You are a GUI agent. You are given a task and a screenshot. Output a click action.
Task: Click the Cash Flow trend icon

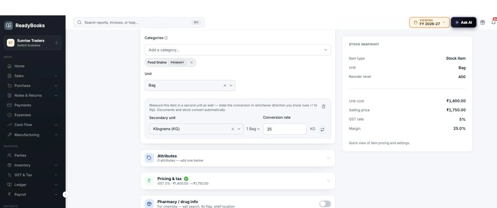pos(9,125)
